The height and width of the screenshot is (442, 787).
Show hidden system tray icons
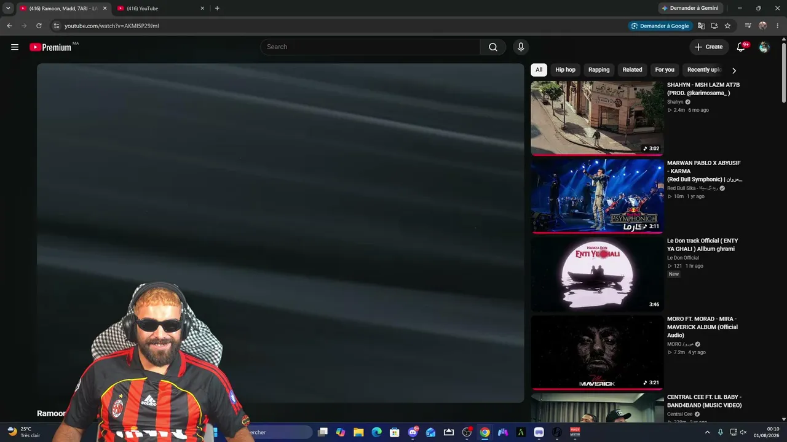point(707,432)
